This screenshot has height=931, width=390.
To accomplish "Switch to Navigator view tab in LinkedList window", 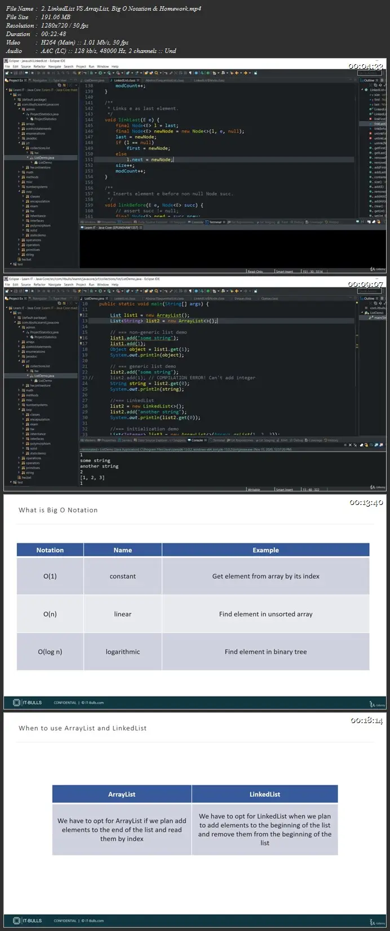I will click(39, 80).
